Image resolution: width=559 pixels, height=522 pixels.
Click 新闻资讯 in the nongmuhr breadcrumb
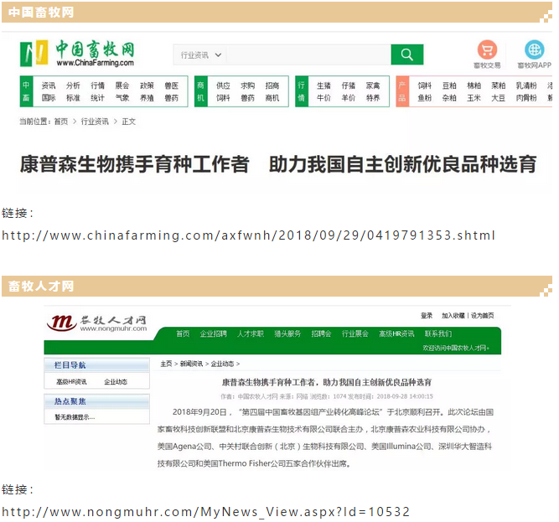coord(191,364)
